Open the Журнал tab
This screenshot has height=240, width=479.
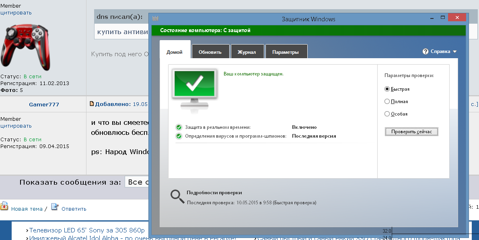point(247,52)
